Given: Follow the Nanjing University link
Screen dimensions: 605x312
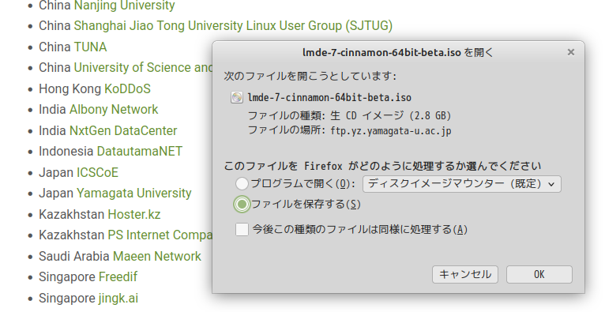Looking at the screenshot, I should pos(124,6).
